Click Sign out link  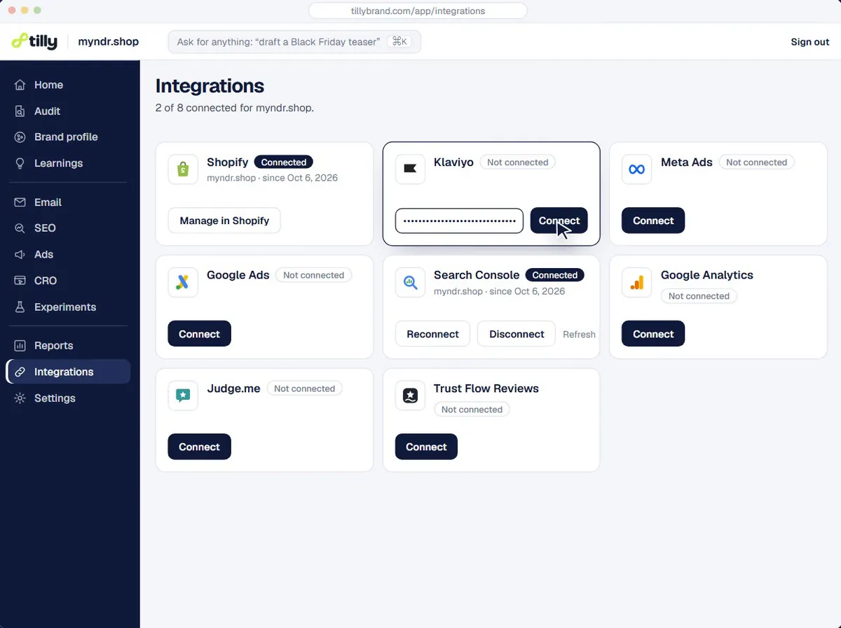point(810,42)
